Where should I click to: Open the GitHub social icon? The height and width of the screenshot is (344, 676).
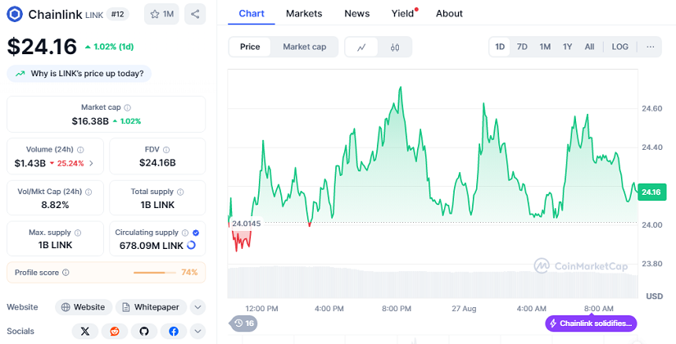[x=144, y=331]
